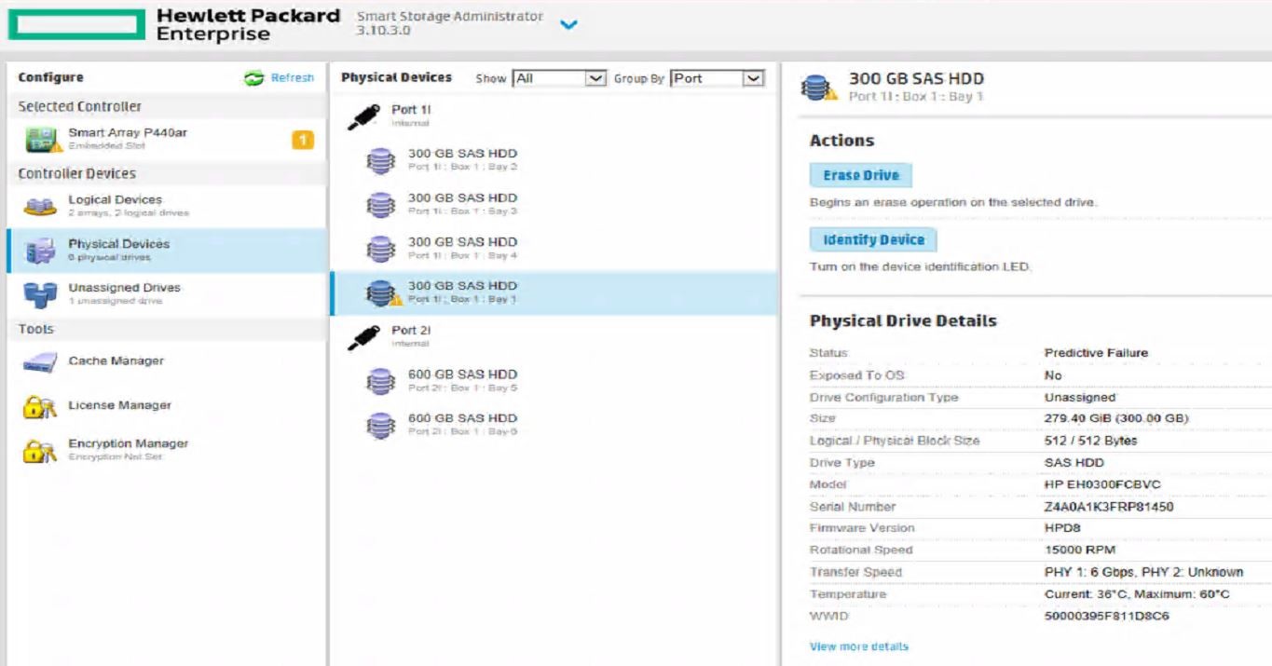1272x666 pixels.
Task: Select the Smart Array P440ar controller icon
Action: 44,140
